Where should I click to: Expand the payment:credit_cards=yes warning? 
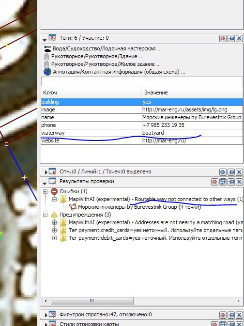tap(54, 231)
